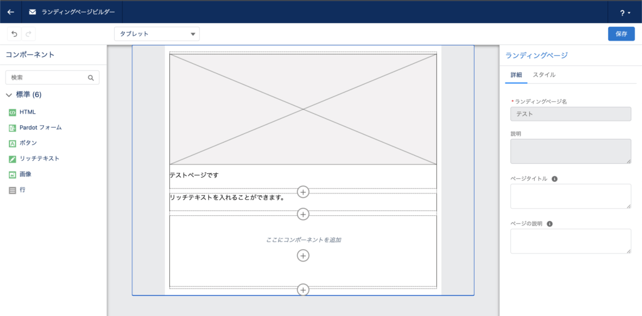Select the HTML component icon
Screen dimensions: 642x316
click(x=13, y=112)
